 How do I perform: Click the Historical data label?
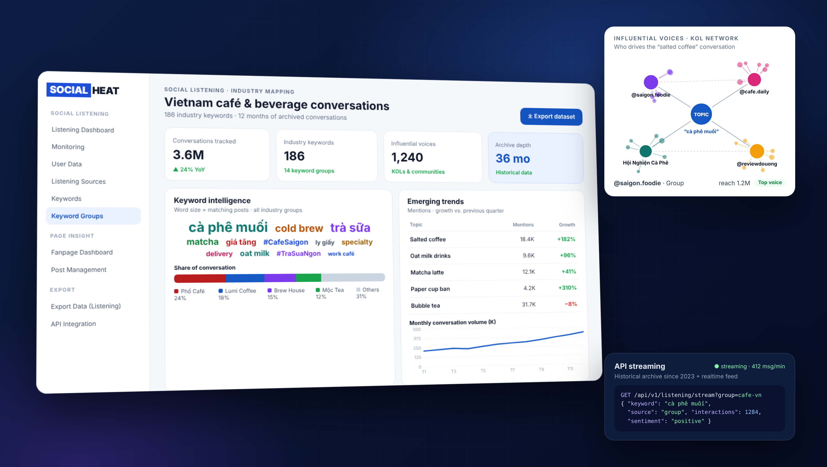(514, 172)
